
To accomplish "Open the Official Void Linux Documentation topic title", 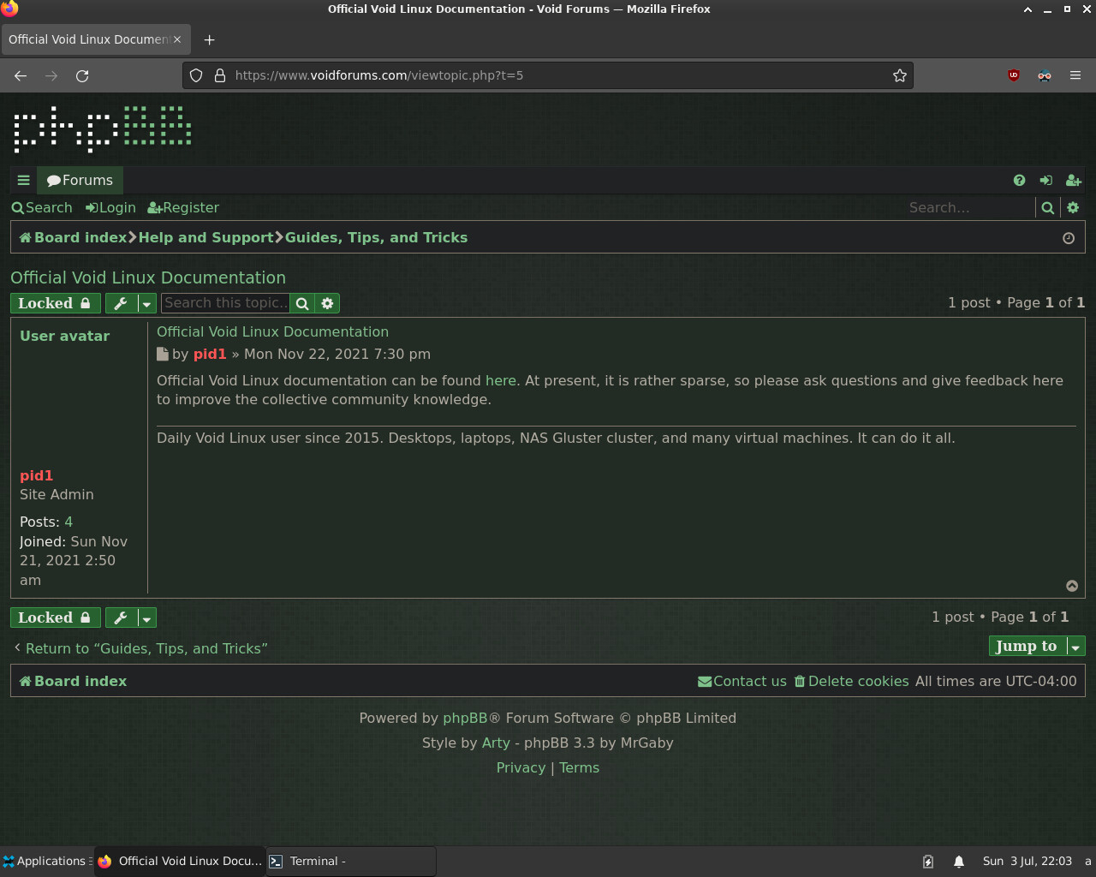I will point(148,277).
